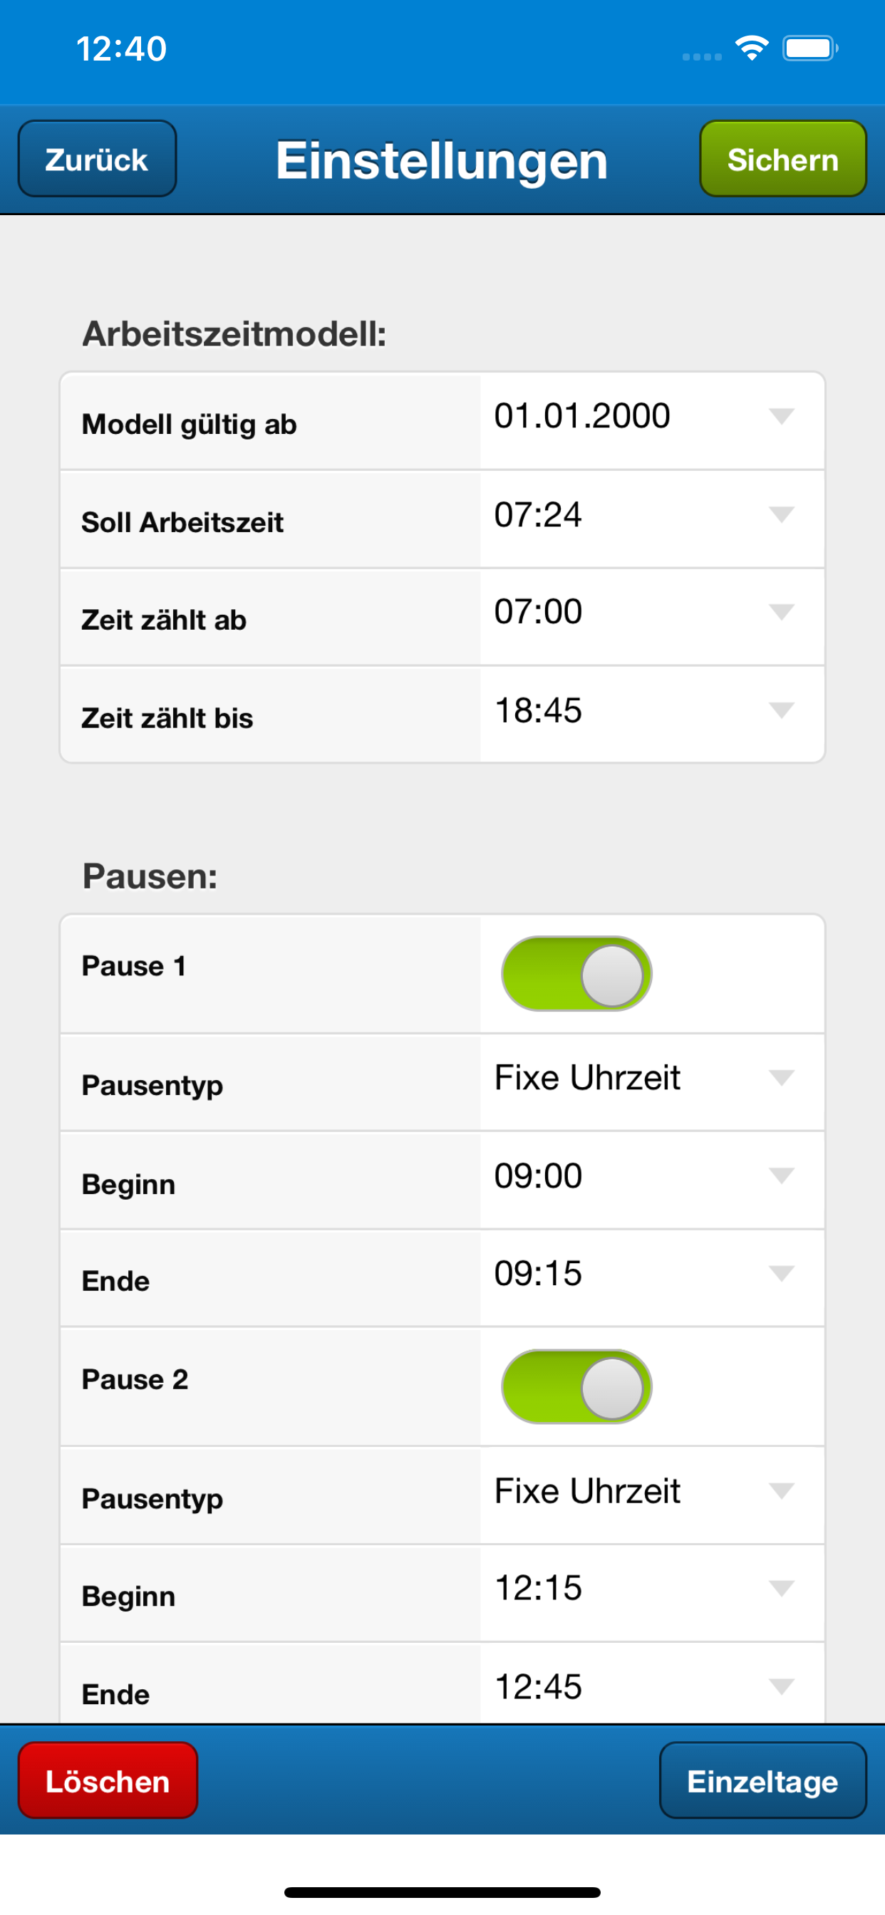Open the Einzeltage view
This screenshot has height=1915, width=885.
coord(763,1780)
